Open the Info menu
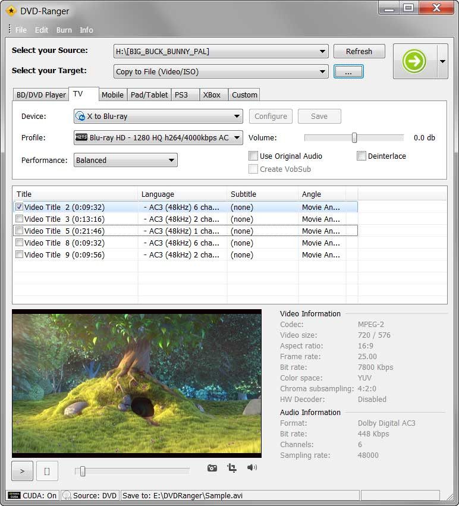Image resolution: width=459 pixels, height=506 pixels. point(86,30)
